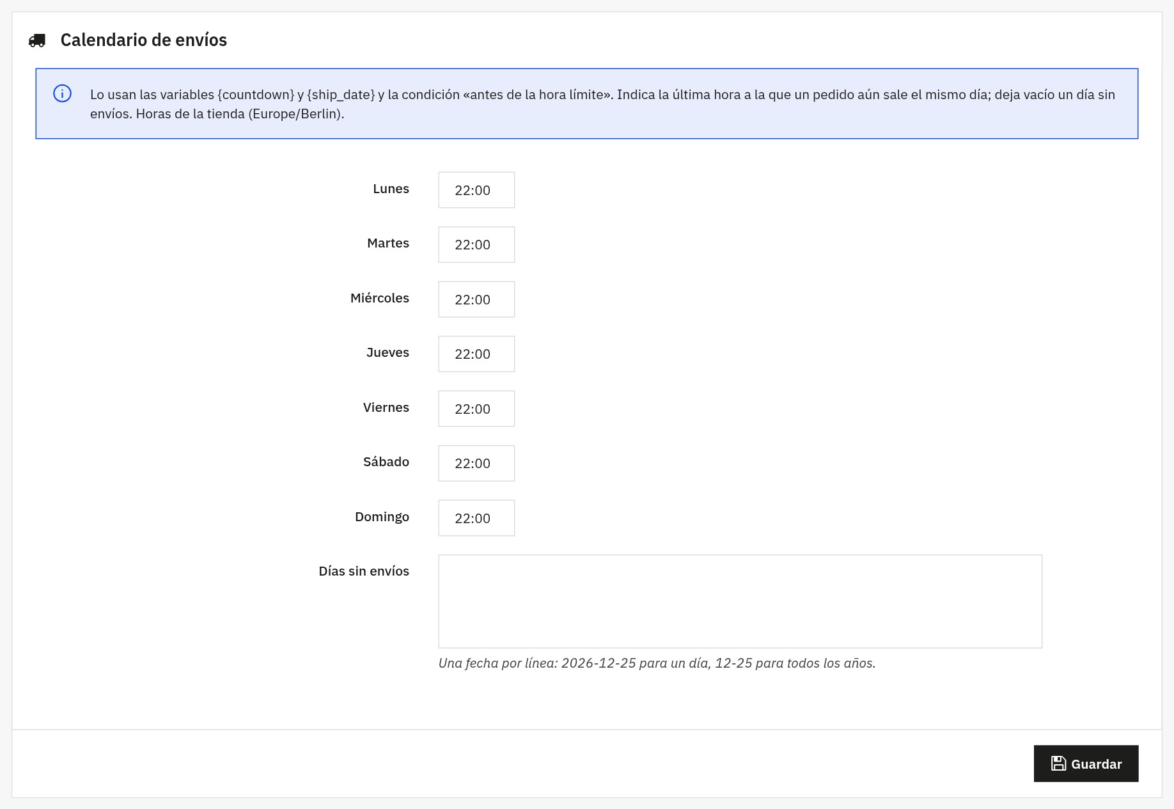
Task: Click the Domingo label
Action: [x=382, y=517]
